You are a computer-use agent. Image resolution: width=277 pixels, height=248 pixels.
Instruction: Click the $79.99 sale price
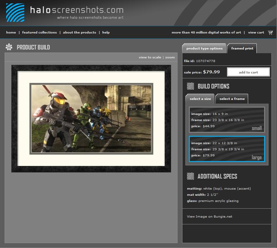(211, 72)
